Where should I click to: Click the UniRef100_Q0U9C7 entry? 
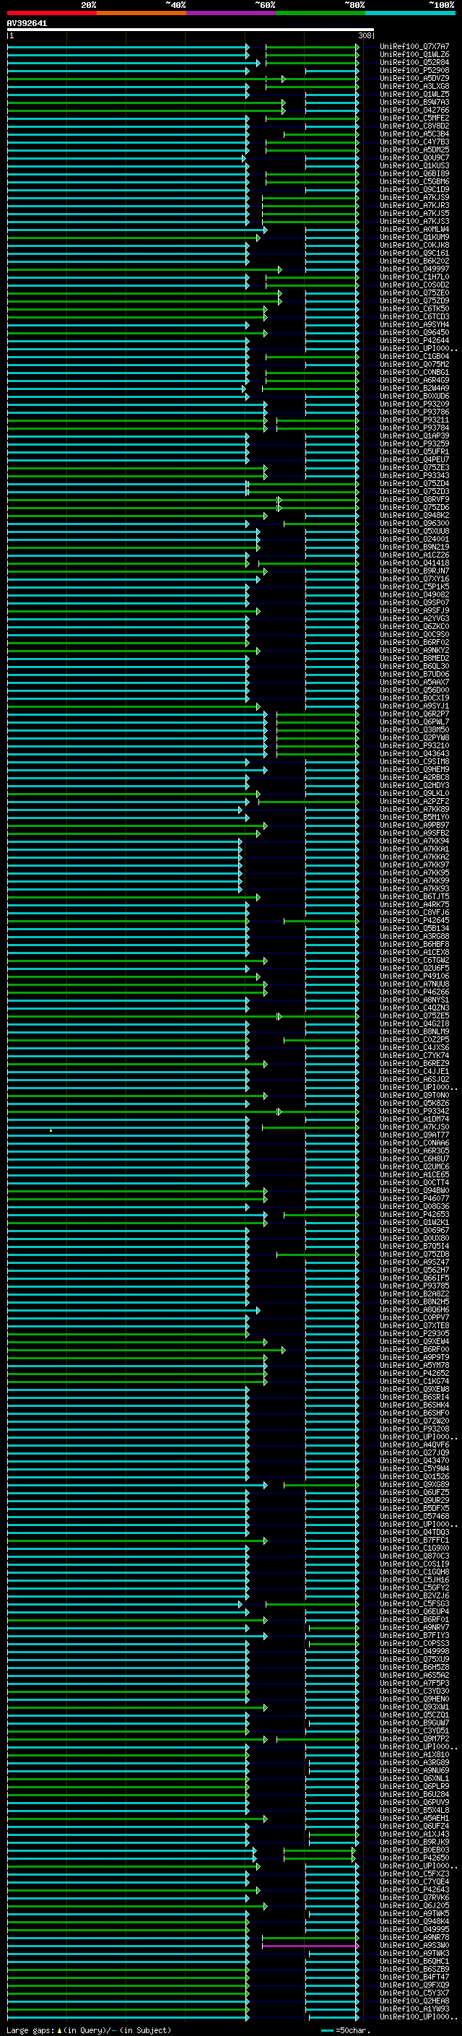414,158
